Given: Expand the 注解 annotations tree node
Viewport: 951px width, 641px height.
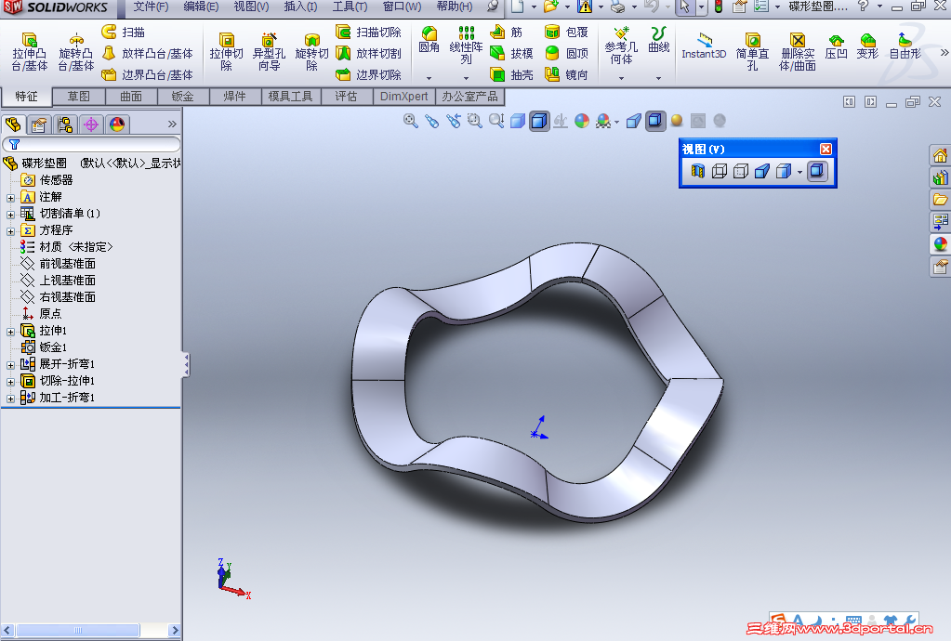Looking at the screenshot, I should (10, 198).
